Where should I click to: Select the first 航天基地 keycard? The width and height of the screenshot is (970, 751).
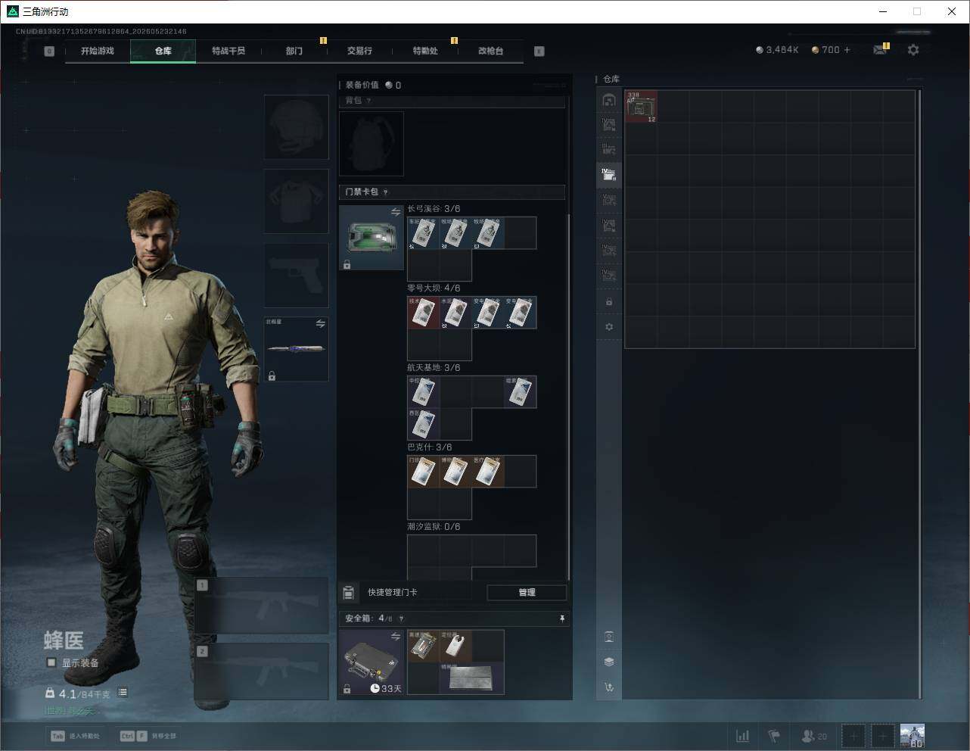pyautogui.click(x=424, y=392)
